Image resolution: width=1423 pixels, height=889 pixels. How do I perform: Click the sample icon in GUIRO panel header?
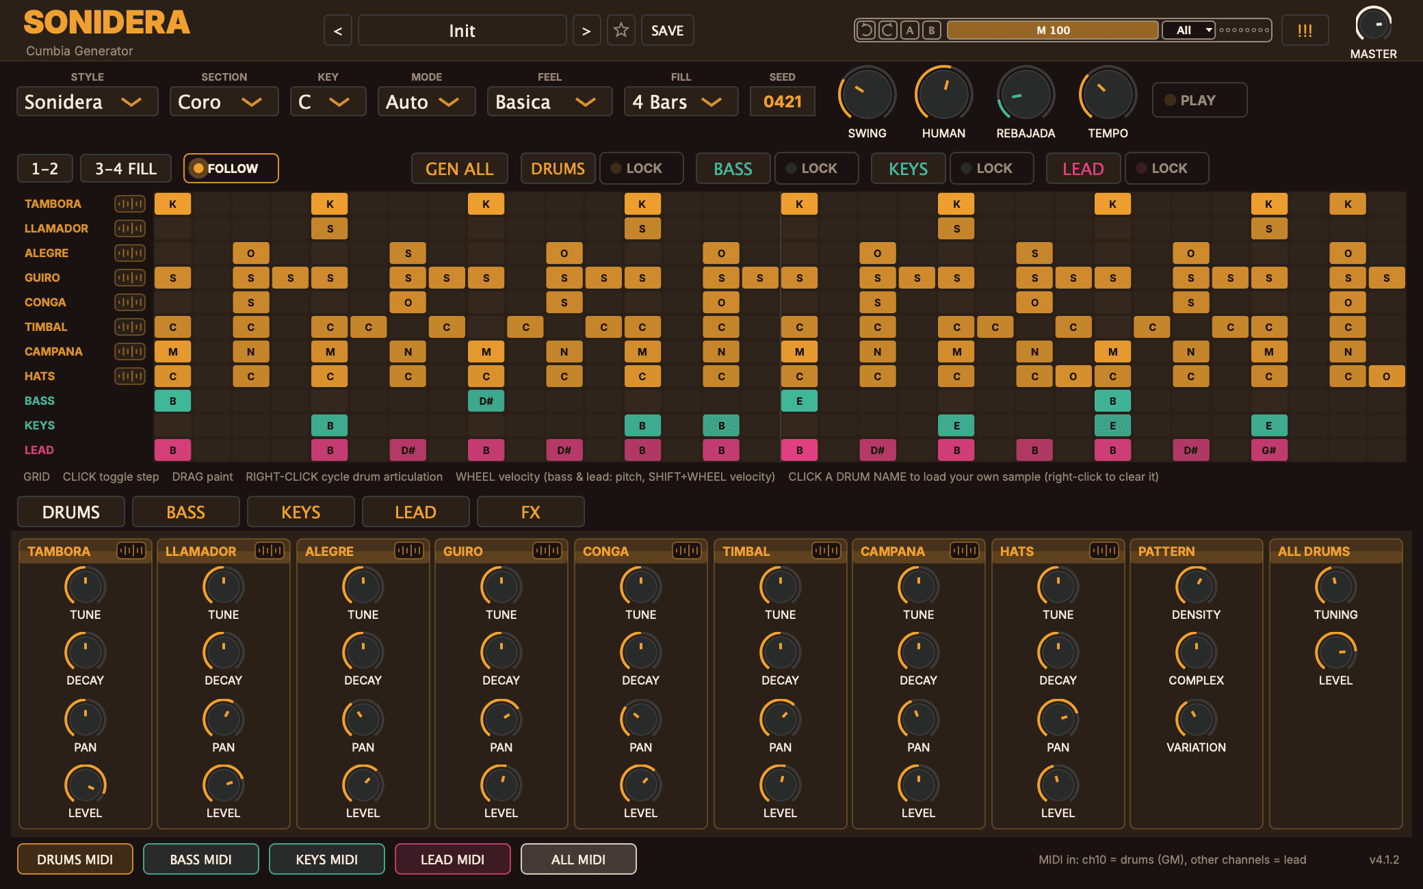(547, 550)
